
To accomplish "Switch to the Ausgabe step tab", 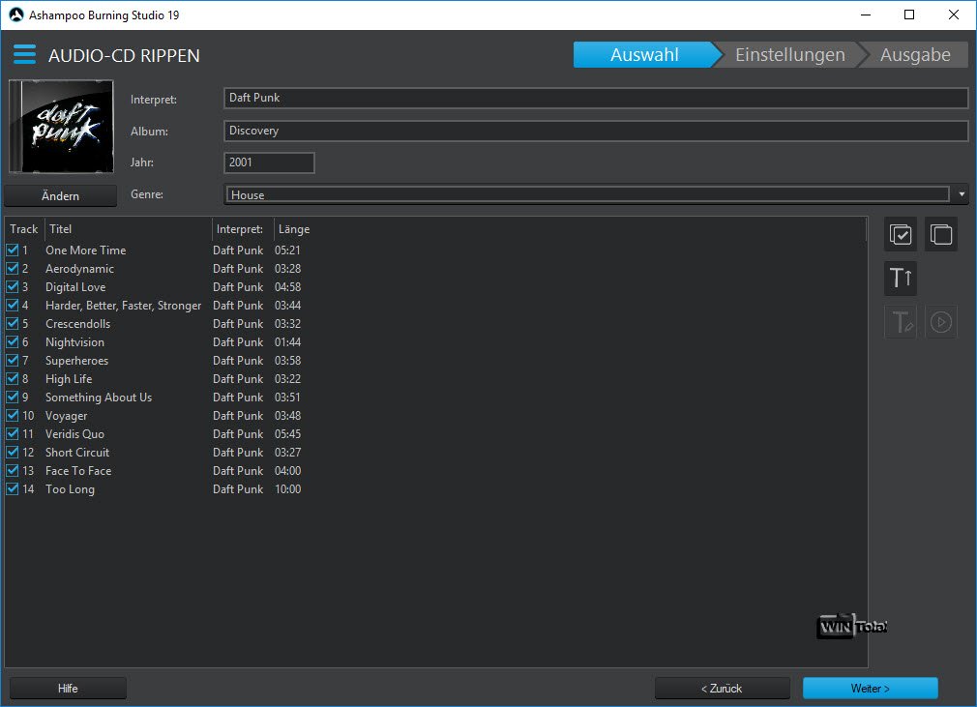I will point(915,55).
